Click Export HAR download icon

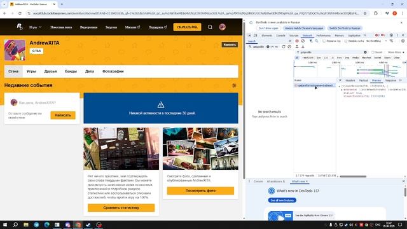303,46
